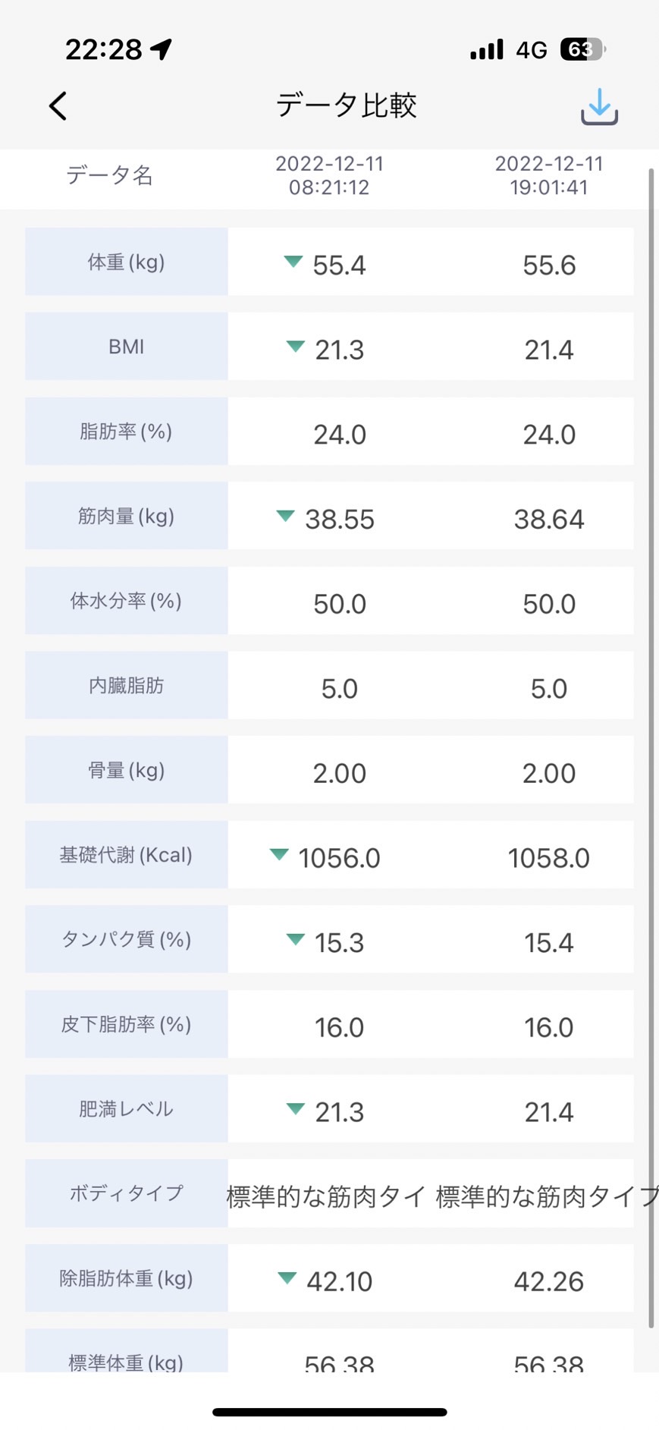Tap the cellular signal bars icon
The image size is (659, 1430).
[486, 49]
